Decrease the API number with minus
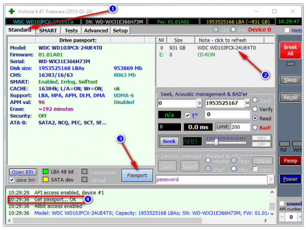The image size is (306, 230). pos(282,217)
